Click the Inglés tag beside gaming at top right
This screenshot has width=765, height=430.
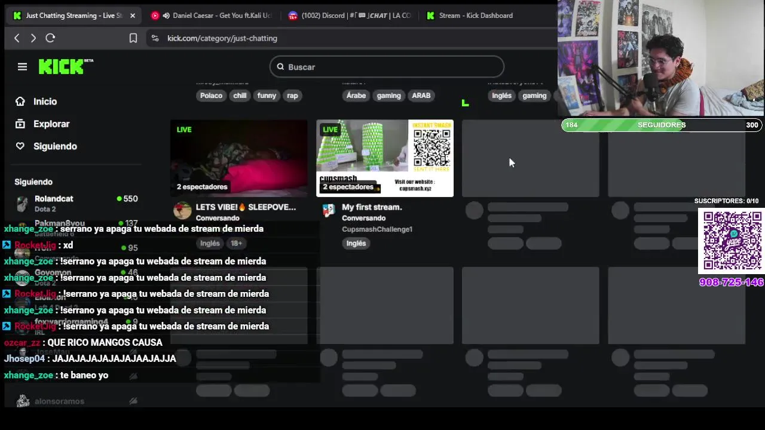[501, 96]
